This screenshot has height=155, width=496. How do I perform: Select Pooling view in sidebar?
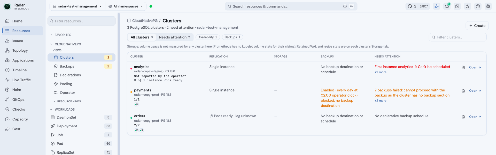click(81, 84)
